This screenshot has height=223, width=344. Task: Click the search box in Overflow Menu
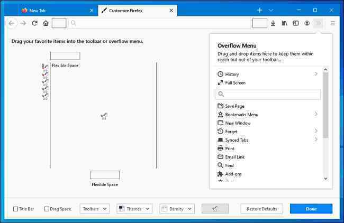click(268, 94)
